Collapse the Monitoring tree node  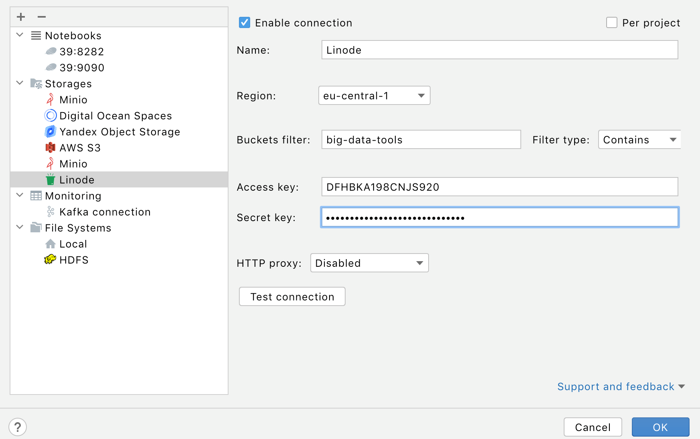point(20,195)
